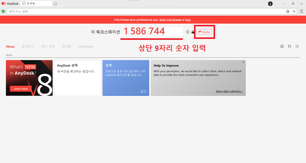Click the AnyDesk 상태 card

[77, 78]
